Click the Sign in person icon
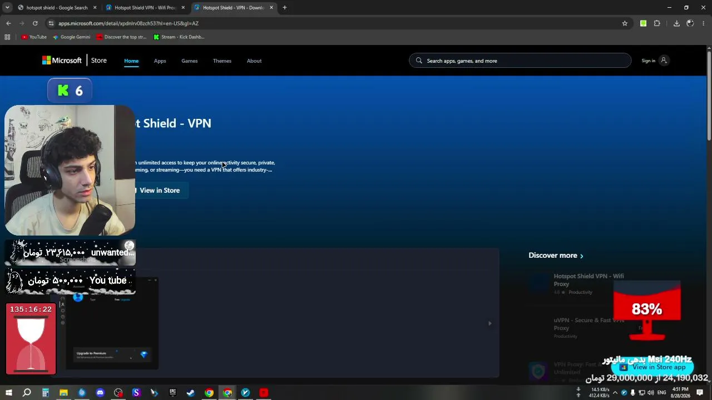 click(663, 61)
